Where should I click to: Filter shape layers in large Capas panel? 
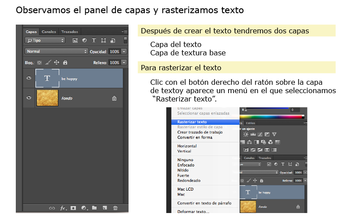pyautogui.click(x=103, y=40)
